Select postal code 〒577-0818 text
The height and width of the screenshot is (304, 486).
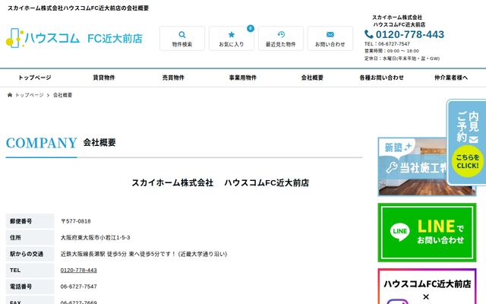[76, 221]
